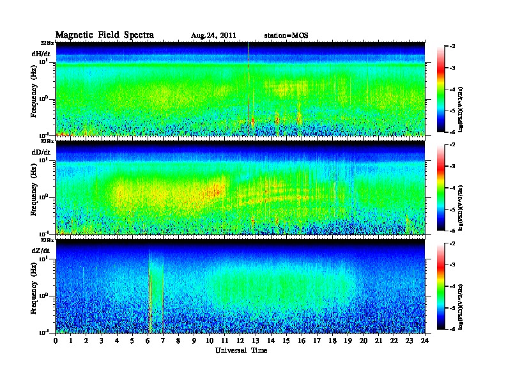Click the '32Hz' label above dH/dt panel
This screenshot has height=391, width=506.
click(47, 43)
